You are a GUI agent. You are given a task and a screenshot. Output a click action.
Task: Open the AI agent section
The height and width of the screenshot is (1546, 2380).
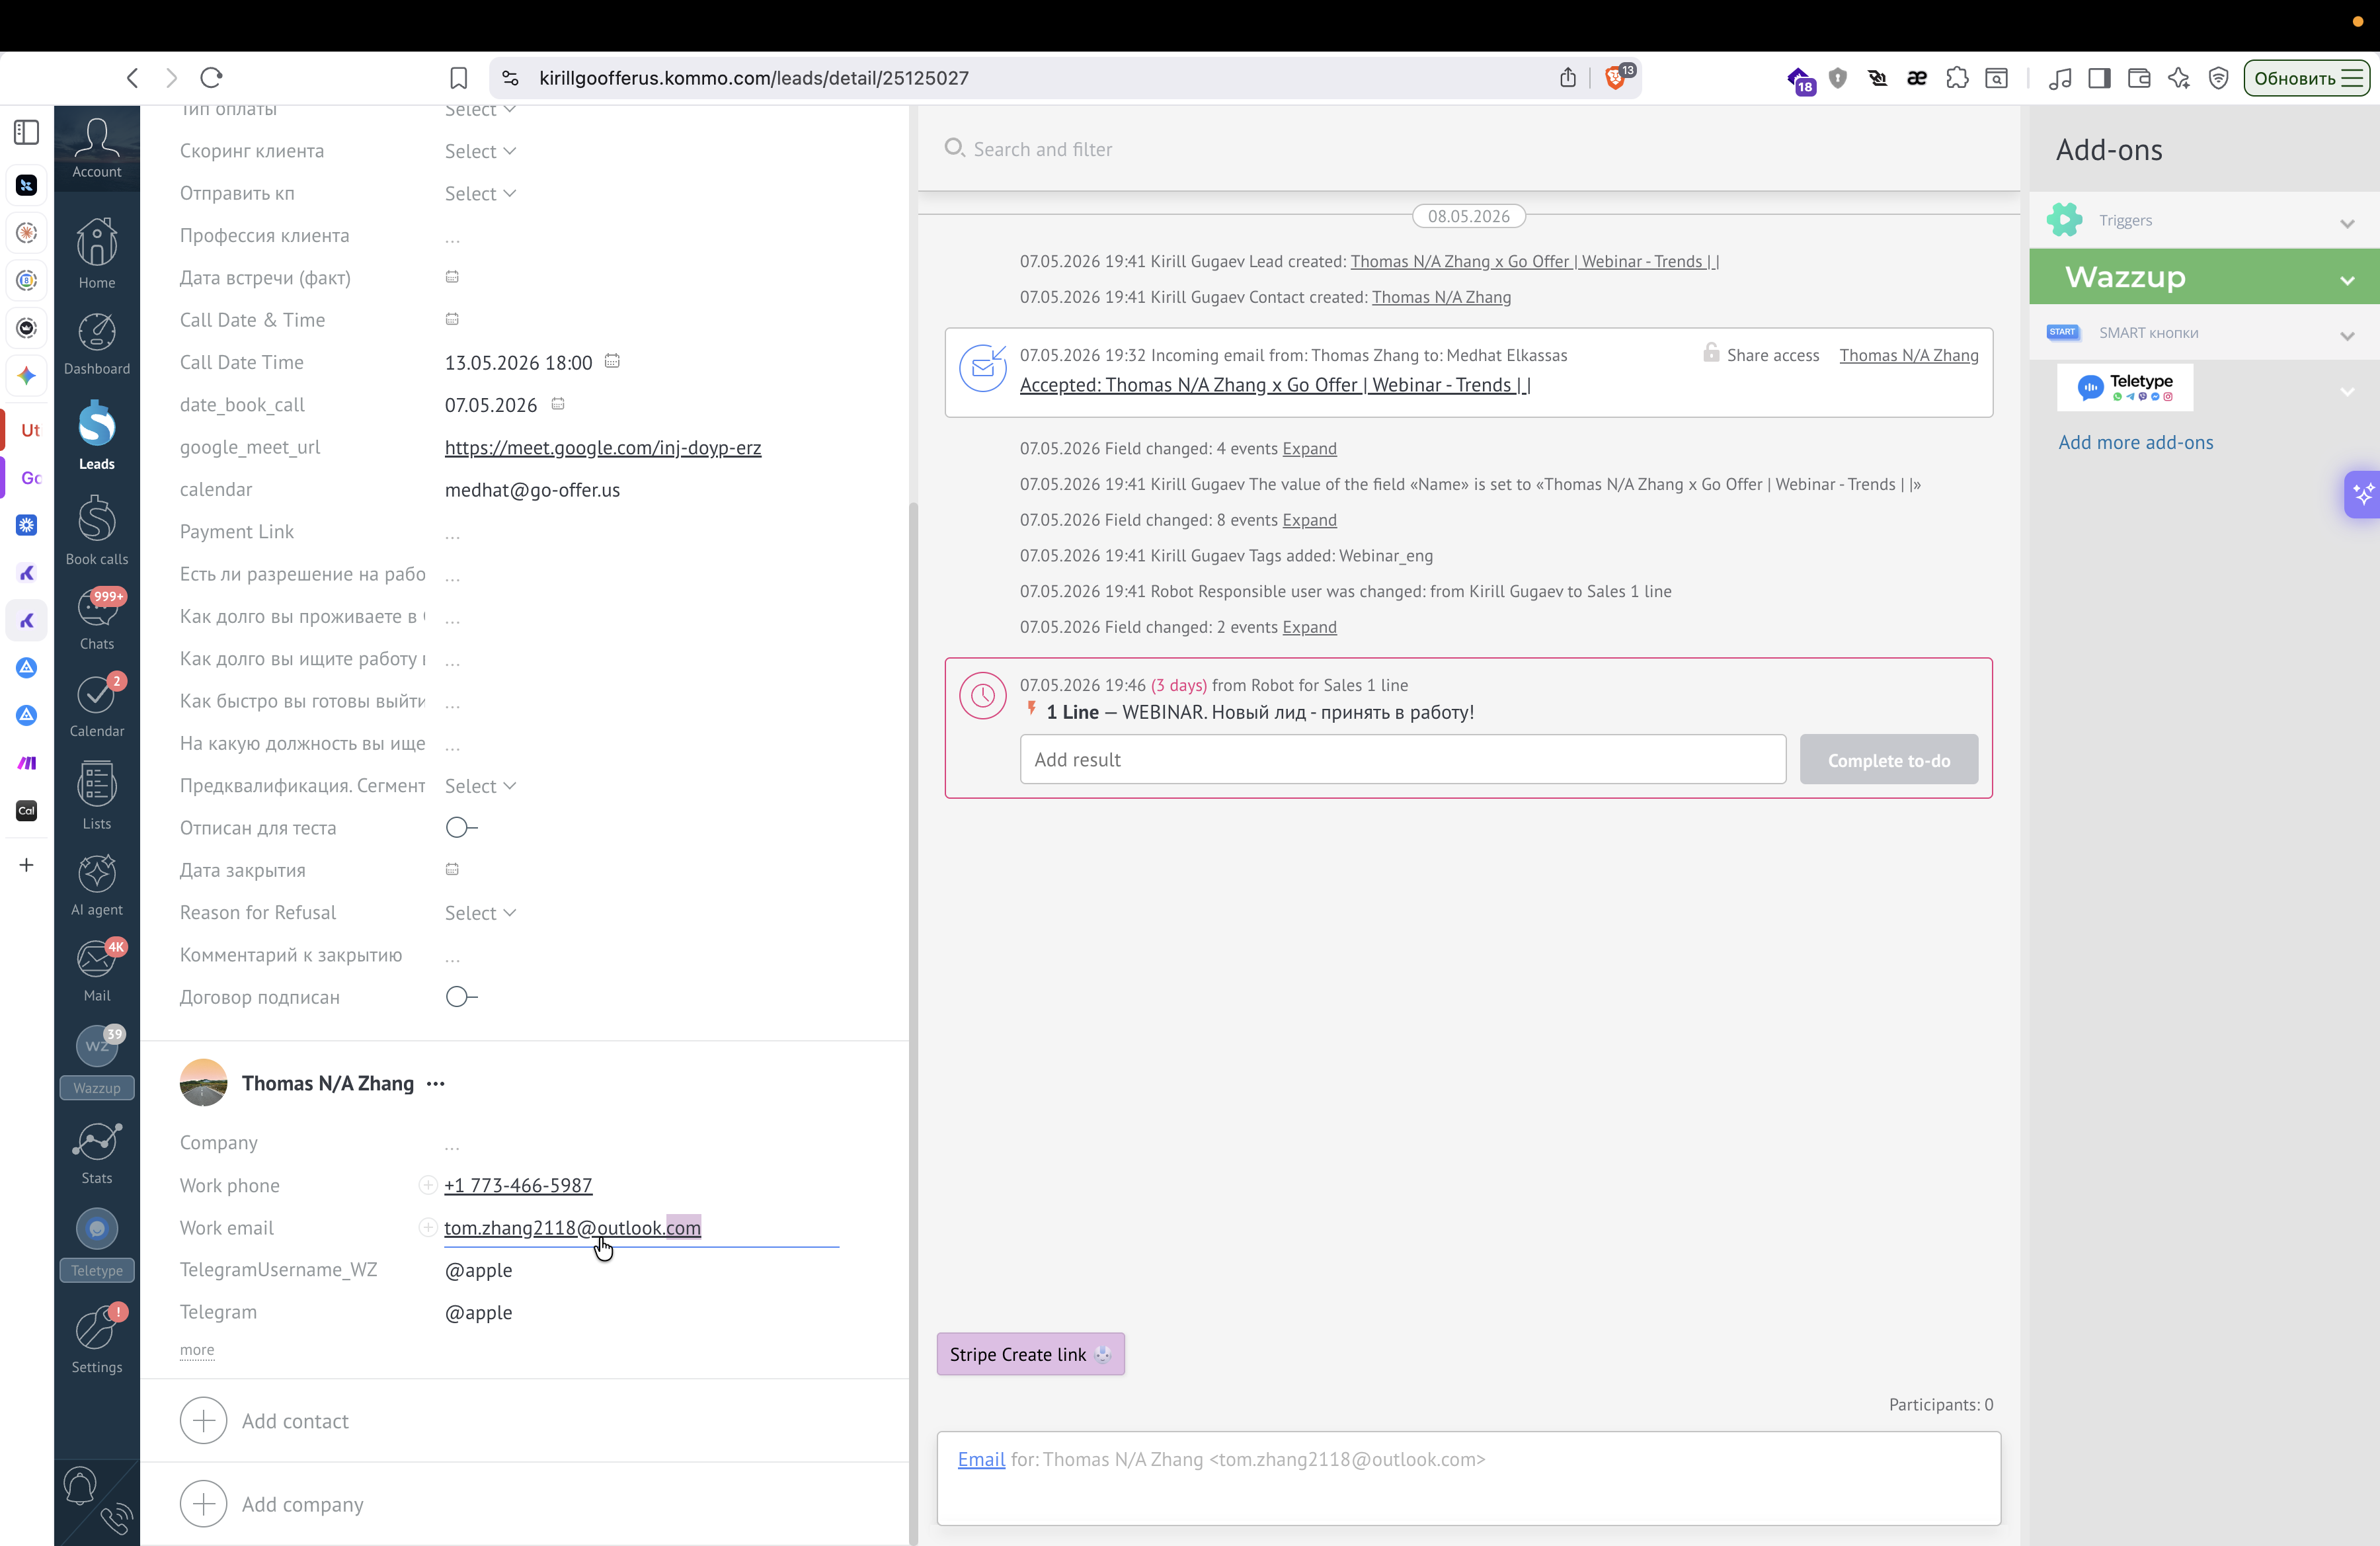tap(97, 885)
